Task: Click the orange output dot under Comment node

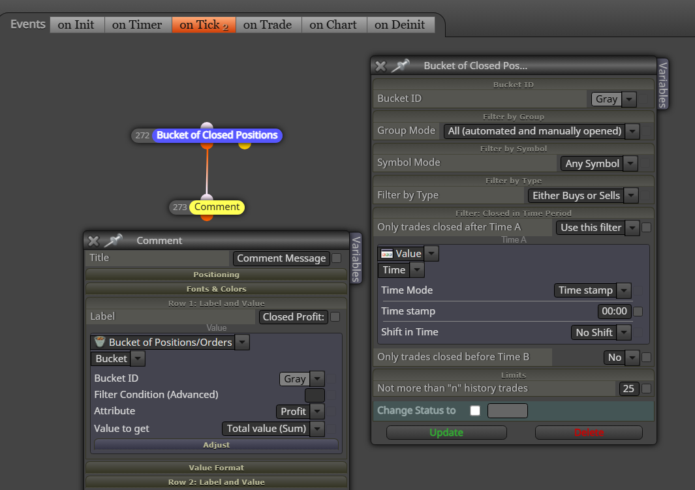Action: [x=207, y=217]
